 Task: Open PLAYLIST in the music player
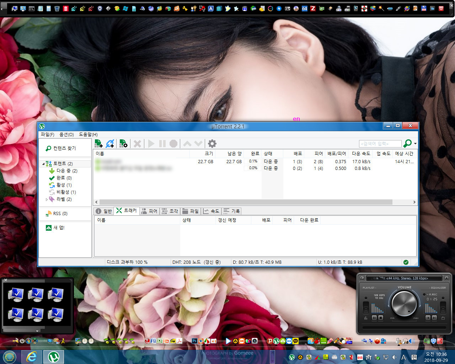pos(369,288)
